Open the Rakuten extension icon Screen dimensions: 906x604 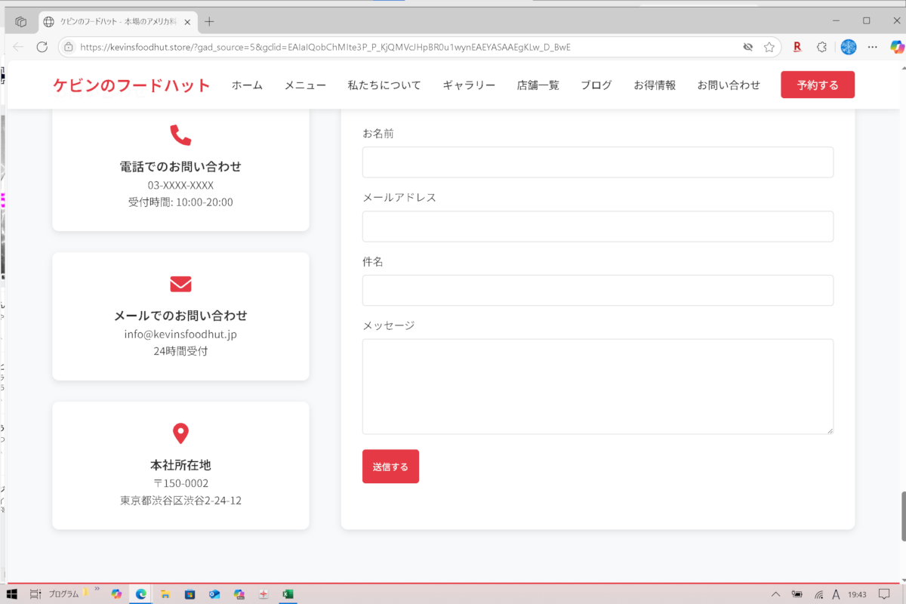pyautogui.click(x=797, y=47)
